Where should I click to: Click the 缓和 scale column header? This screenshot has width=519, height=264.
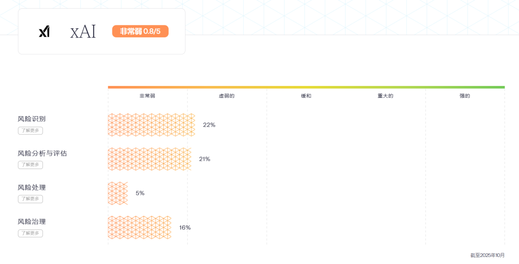(306, 96)
